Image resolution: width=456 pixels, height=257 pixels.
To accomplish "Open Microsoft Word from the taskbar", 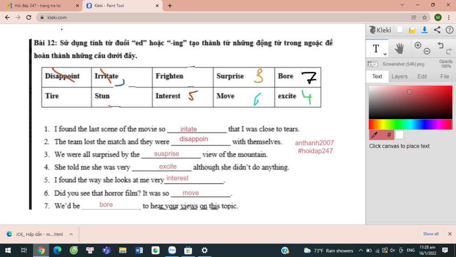I will [139, 250].
